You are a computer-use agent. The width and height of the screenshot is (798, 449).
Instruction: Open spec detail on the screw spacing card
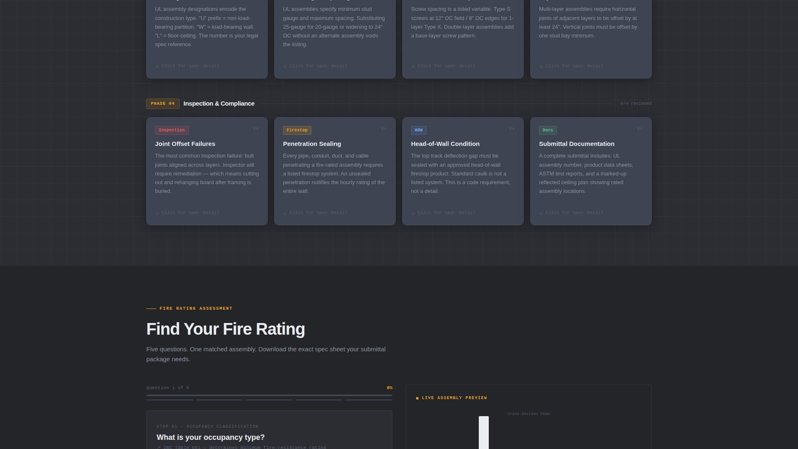coord(443,66)
